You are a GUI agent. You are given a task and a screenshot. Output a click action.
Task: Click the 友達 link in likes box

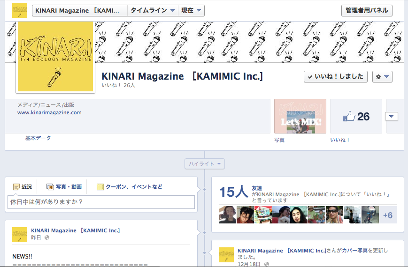coord(256,188)
